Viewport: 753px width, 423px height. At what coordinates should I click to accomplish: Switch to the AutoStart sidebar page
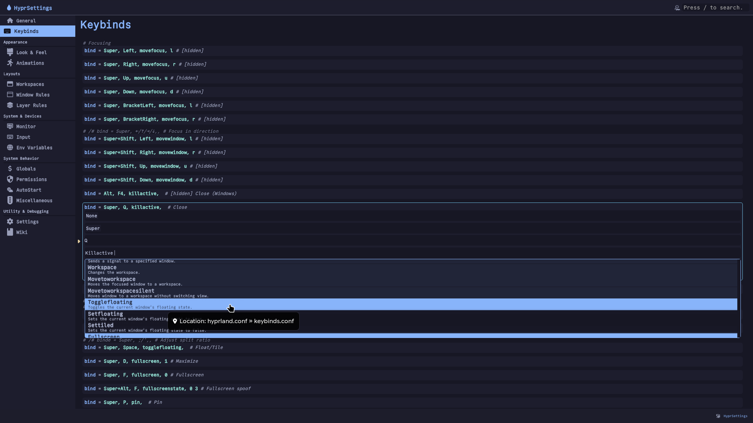(29, 190)
